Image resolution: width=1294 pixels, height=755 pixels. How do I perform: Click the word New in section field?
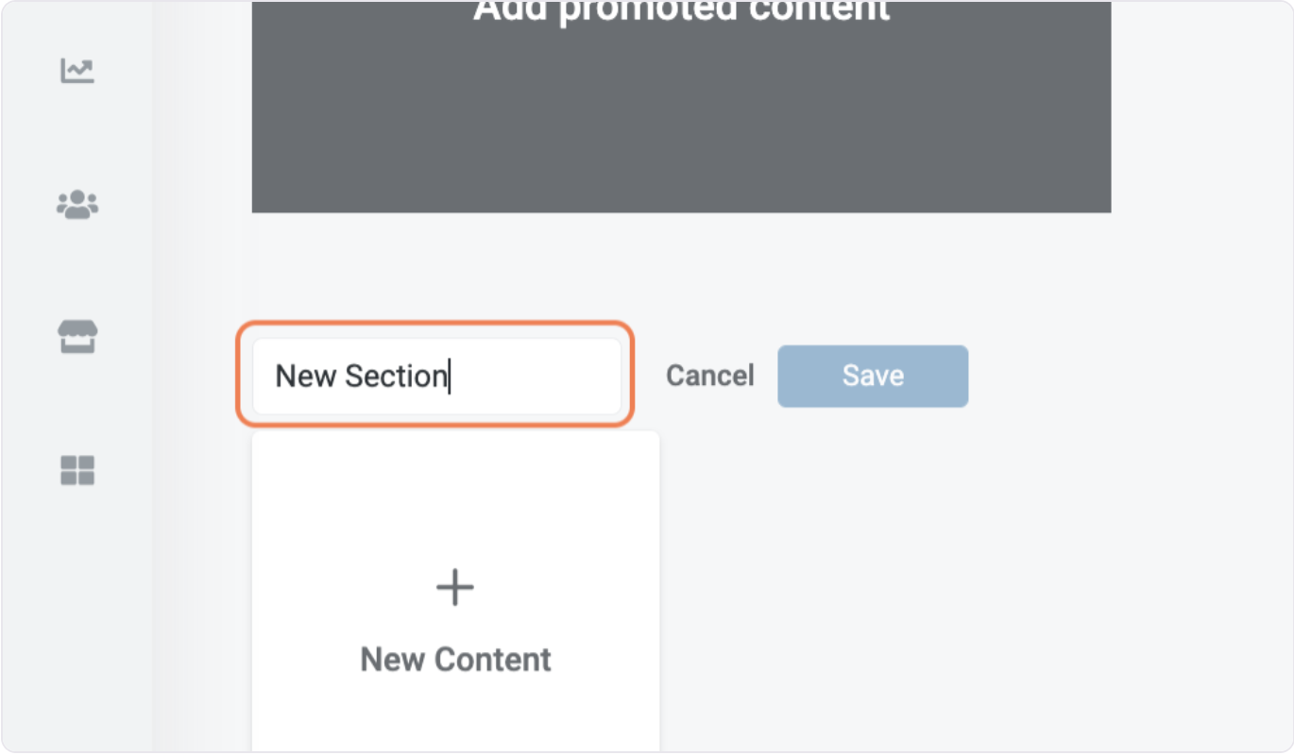[305, 376]
